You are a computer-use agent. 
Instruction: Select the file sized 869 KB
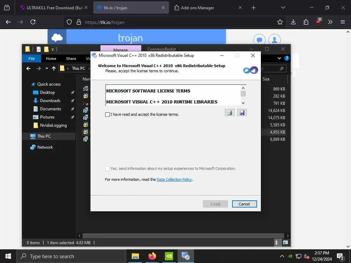pos(279,89)
